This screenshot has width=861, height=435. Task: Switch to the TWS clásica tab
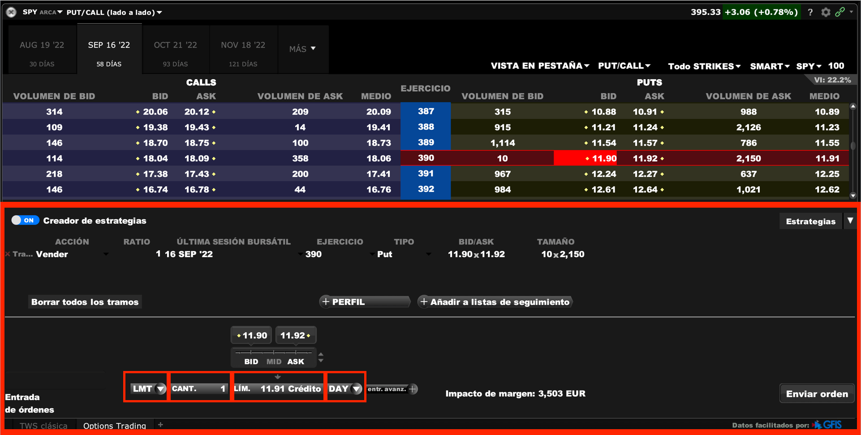click(43, 425)
